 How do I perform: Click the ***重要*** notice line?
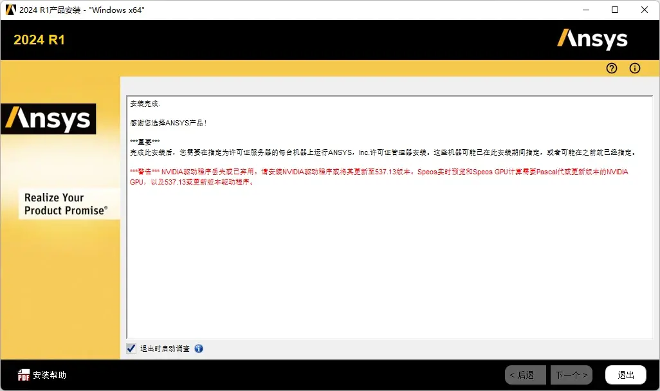[x=145, y=141]
